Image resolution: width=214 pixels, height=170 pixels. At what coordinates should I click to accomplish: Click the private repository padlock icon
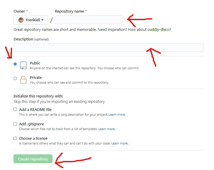[x=23, y=80]
